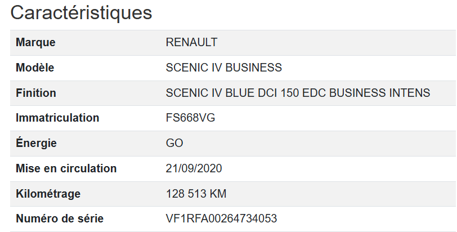Select the Modèle row label
The width and height of the screenshot is (457, 232).
tap(35, 68)
